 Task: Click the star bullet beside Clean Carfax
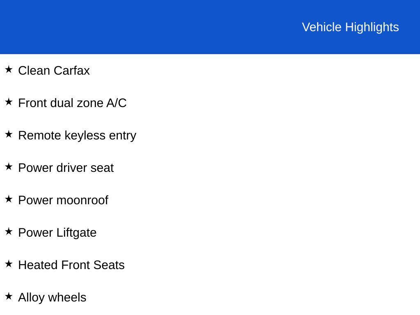click(x=9, y=70)
